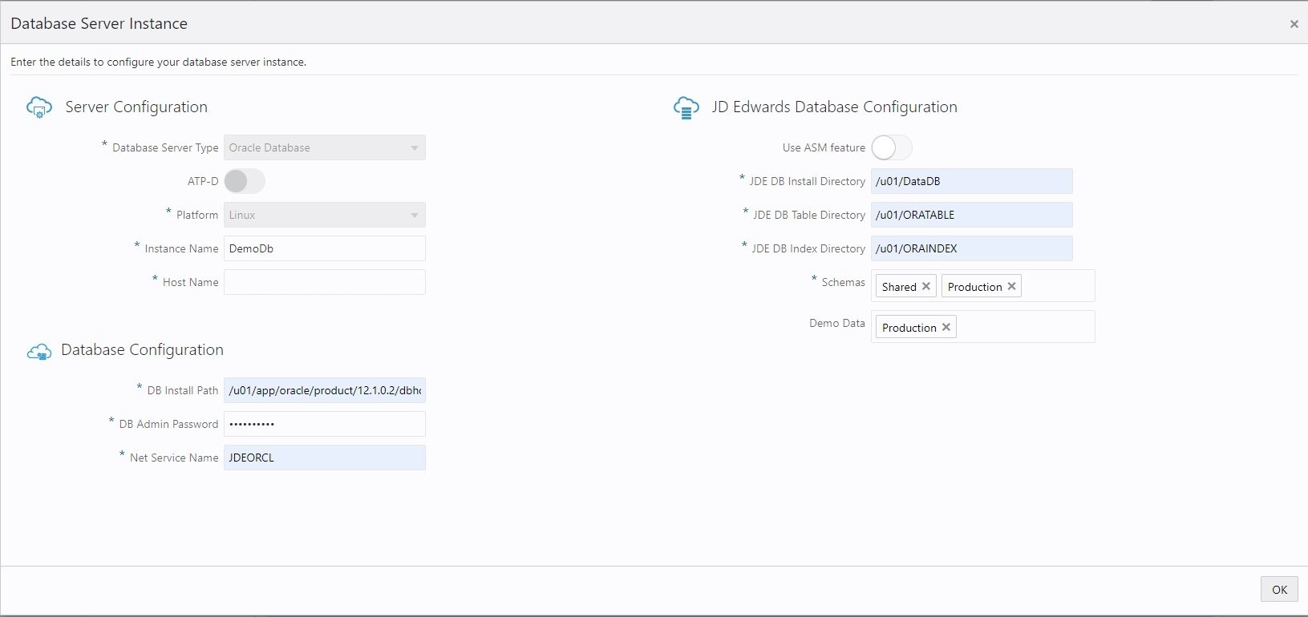Click the Shared schema tag label
The width and height of the screenshot is (1308, 617).
pos(899,287)
